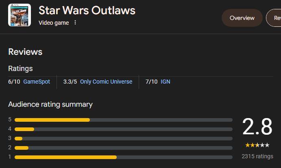The height and width of the screenshot is (168, 281).
Task: Click the 6/10 GameSpot score
Action: pos(14,82)
